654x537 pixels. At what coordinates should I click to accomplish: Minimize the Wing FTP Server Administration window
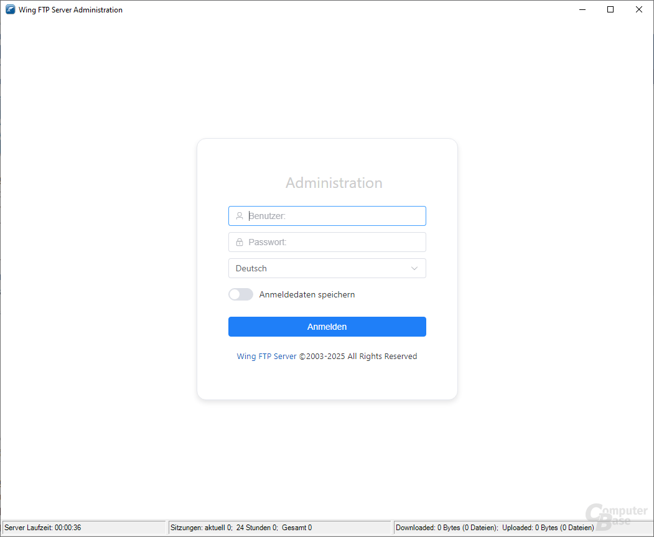(582, 10)
